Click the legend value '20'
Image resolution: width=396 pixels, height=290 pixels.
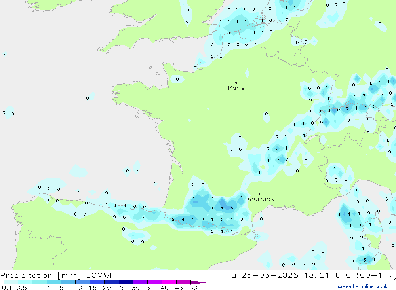[107, 288]
